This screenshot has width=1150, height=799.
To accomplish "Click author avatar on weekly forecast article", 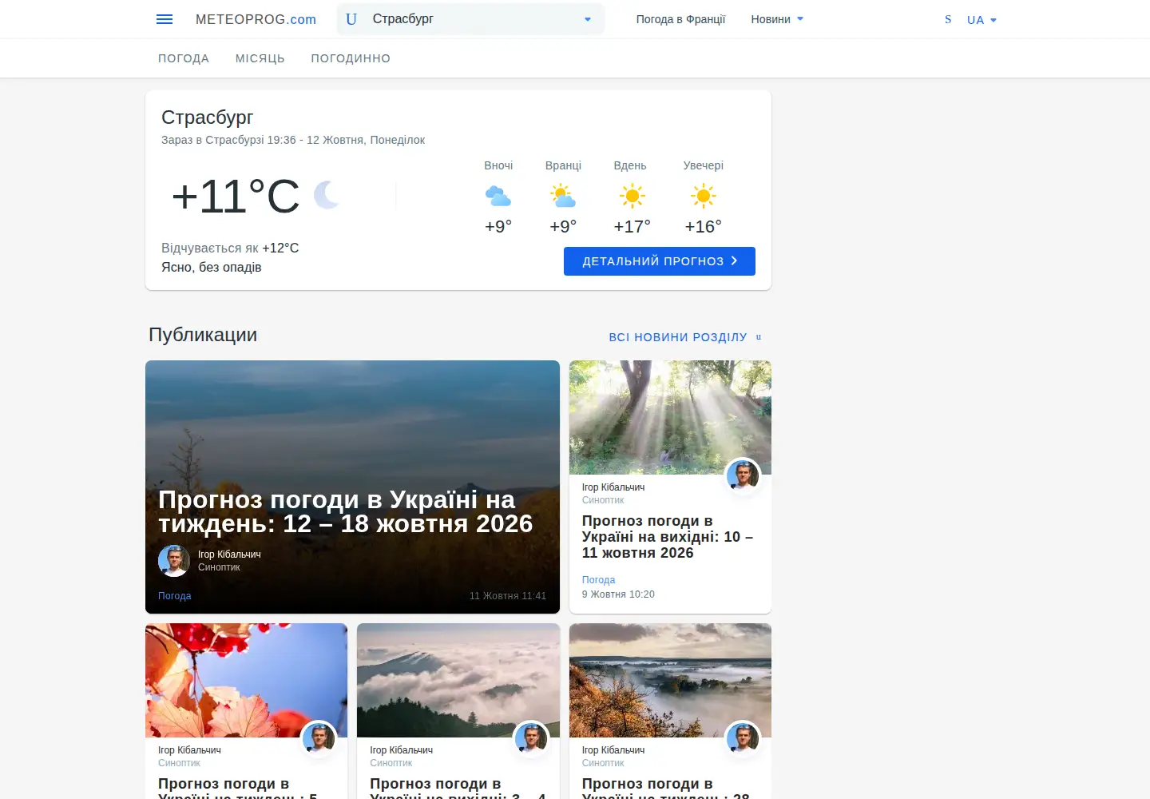I will click(174, 561).
